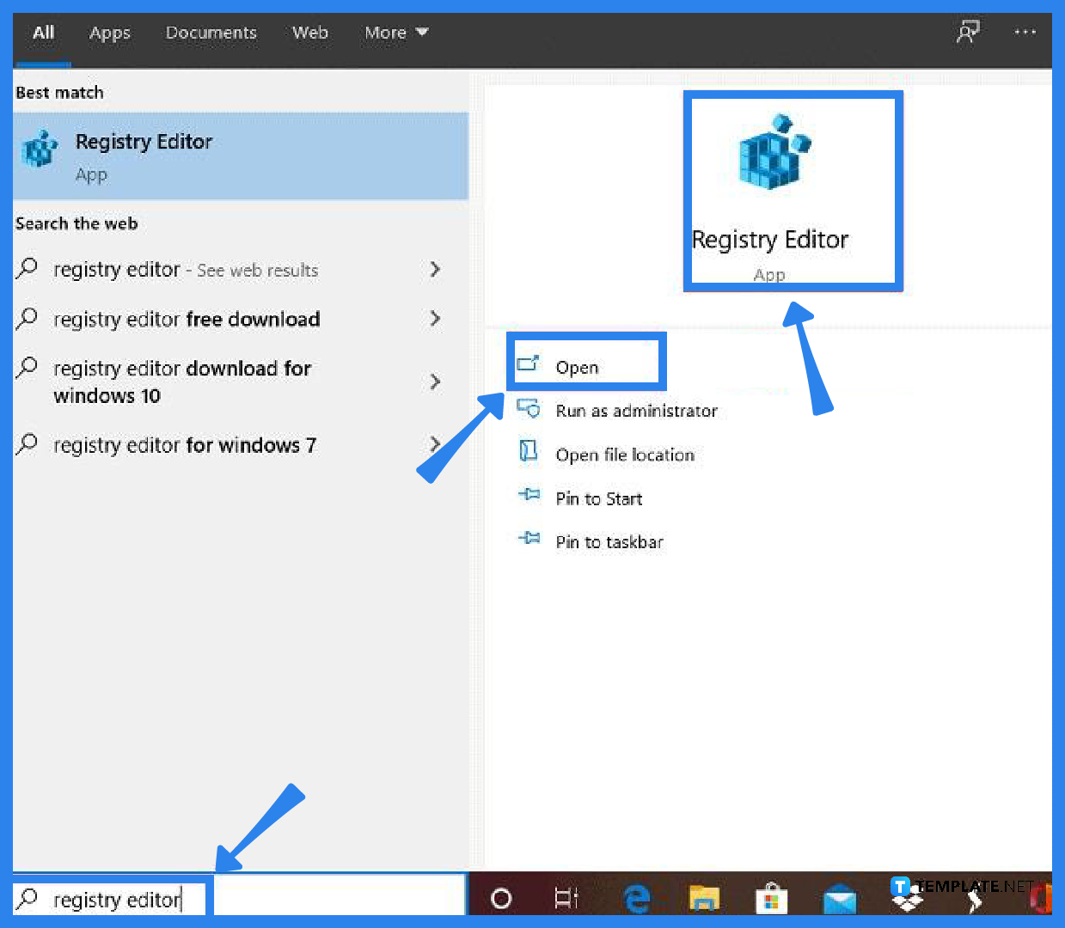Select the Open file location icon
The width and height of the screenshot is (1065, 928).
[529, 454]
